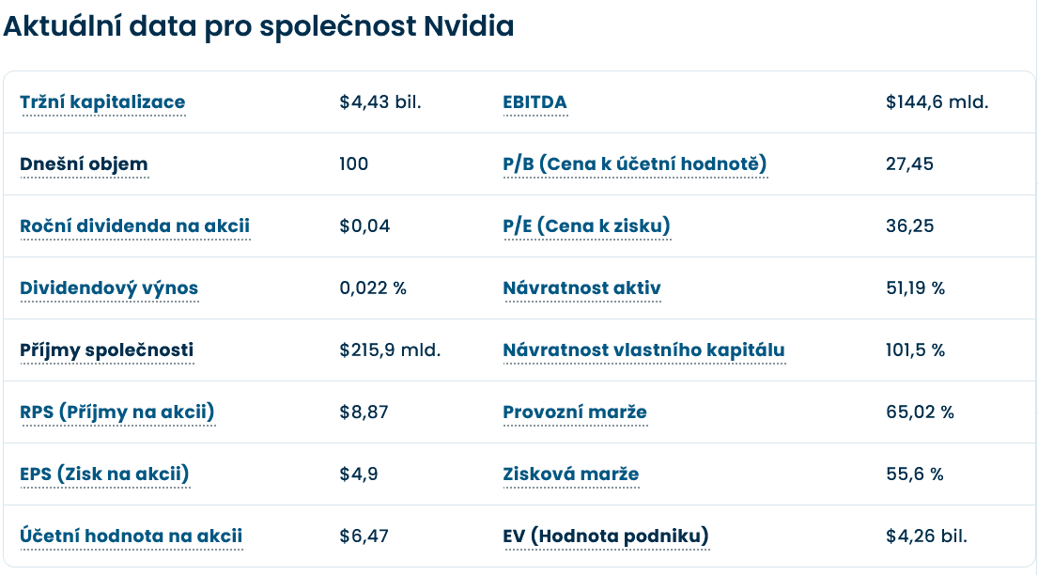Select the Příjmy společnosti label
1038x575 pixels.
[106, 350]
